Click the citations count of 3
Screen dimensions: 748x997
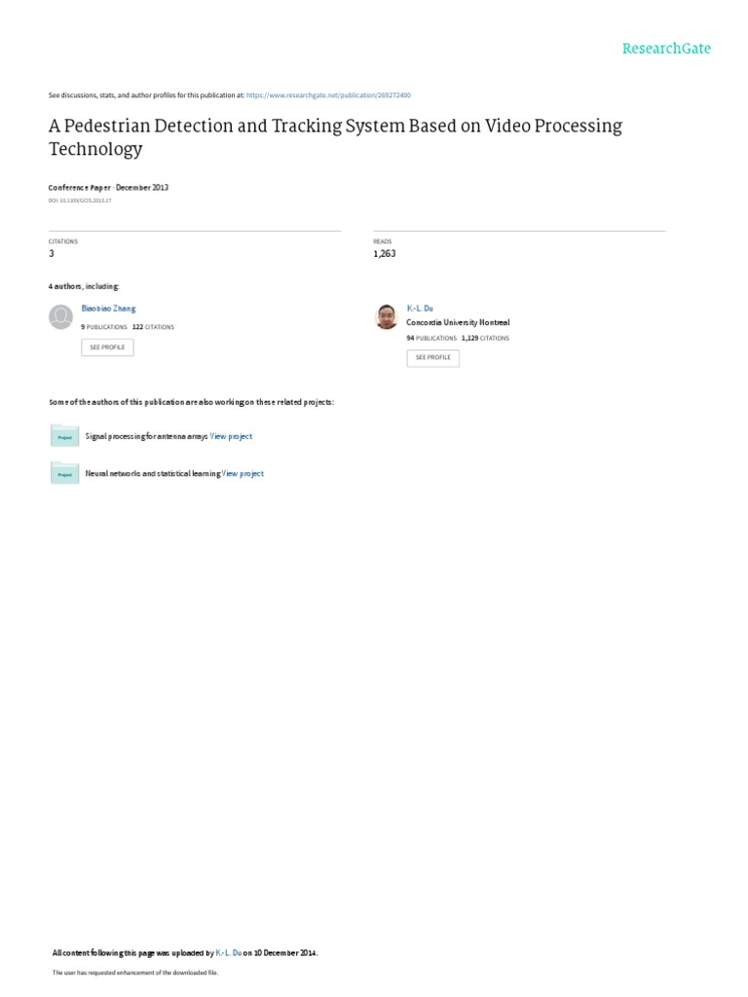coord(52,253)
